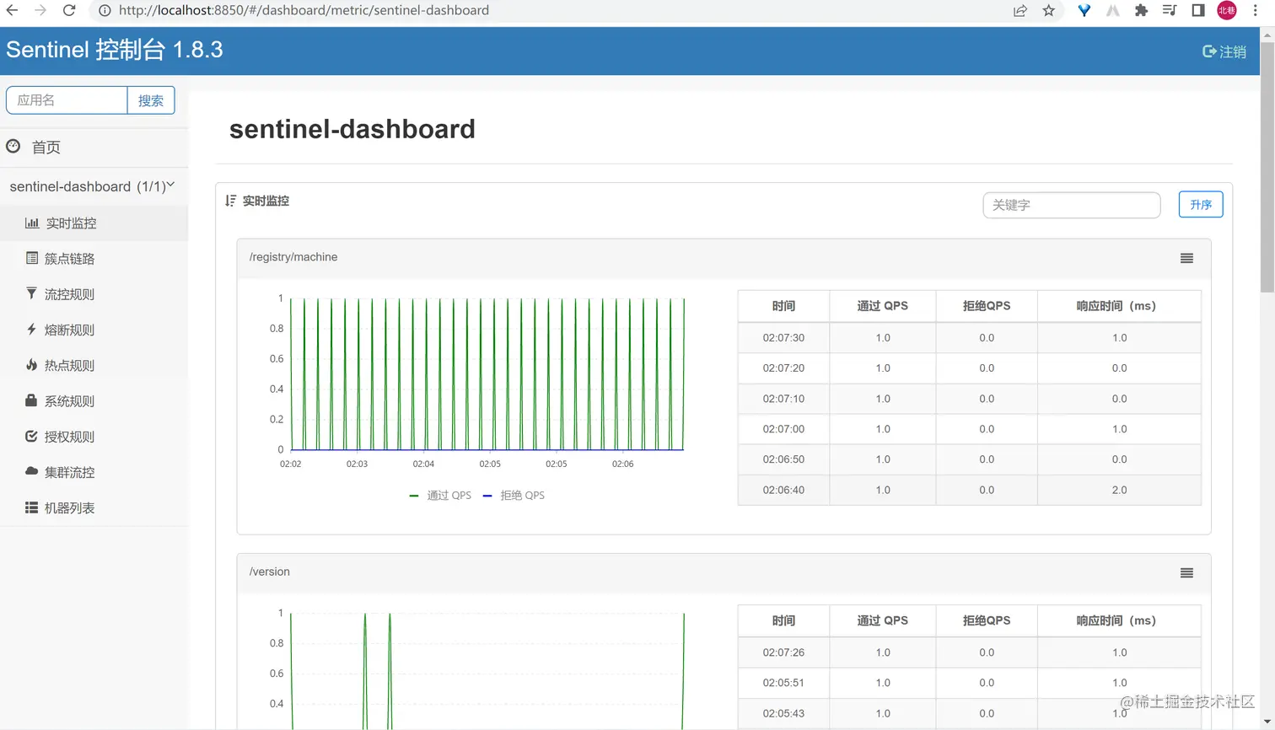Open the blue V browser extension
Screen dimensions: 1275x730
(1084, 10)
